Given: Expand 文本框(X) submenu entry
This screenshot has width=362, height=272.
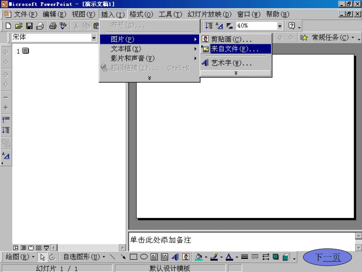Looking at the screenshot, I should [149, 49].
